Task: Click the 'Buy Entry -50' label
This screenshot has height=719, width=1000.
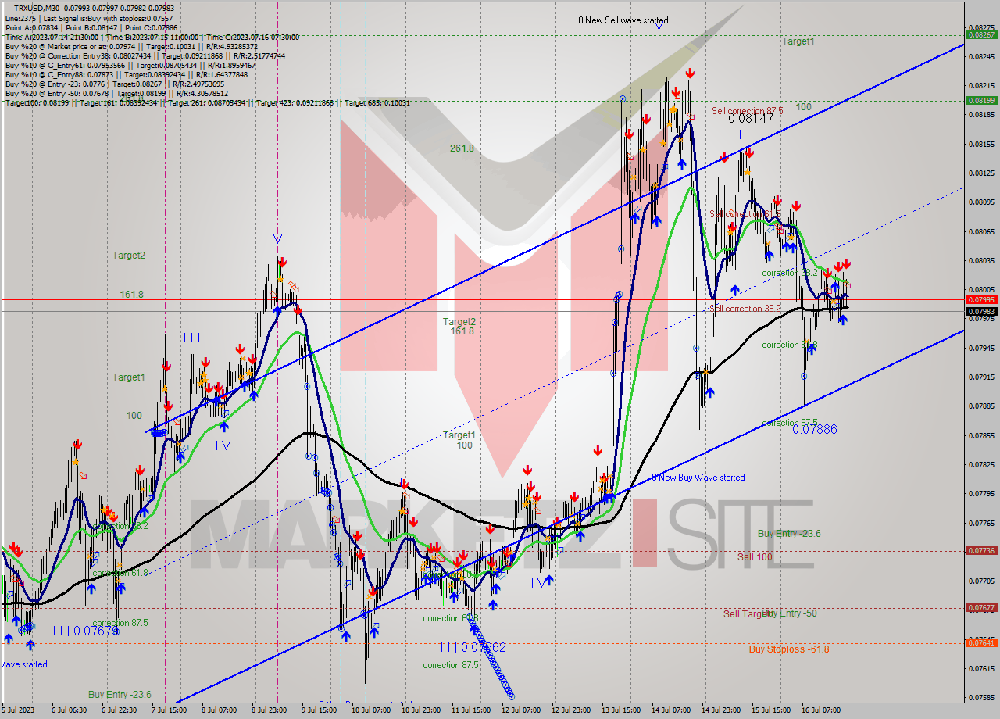Action: point(789,613)
